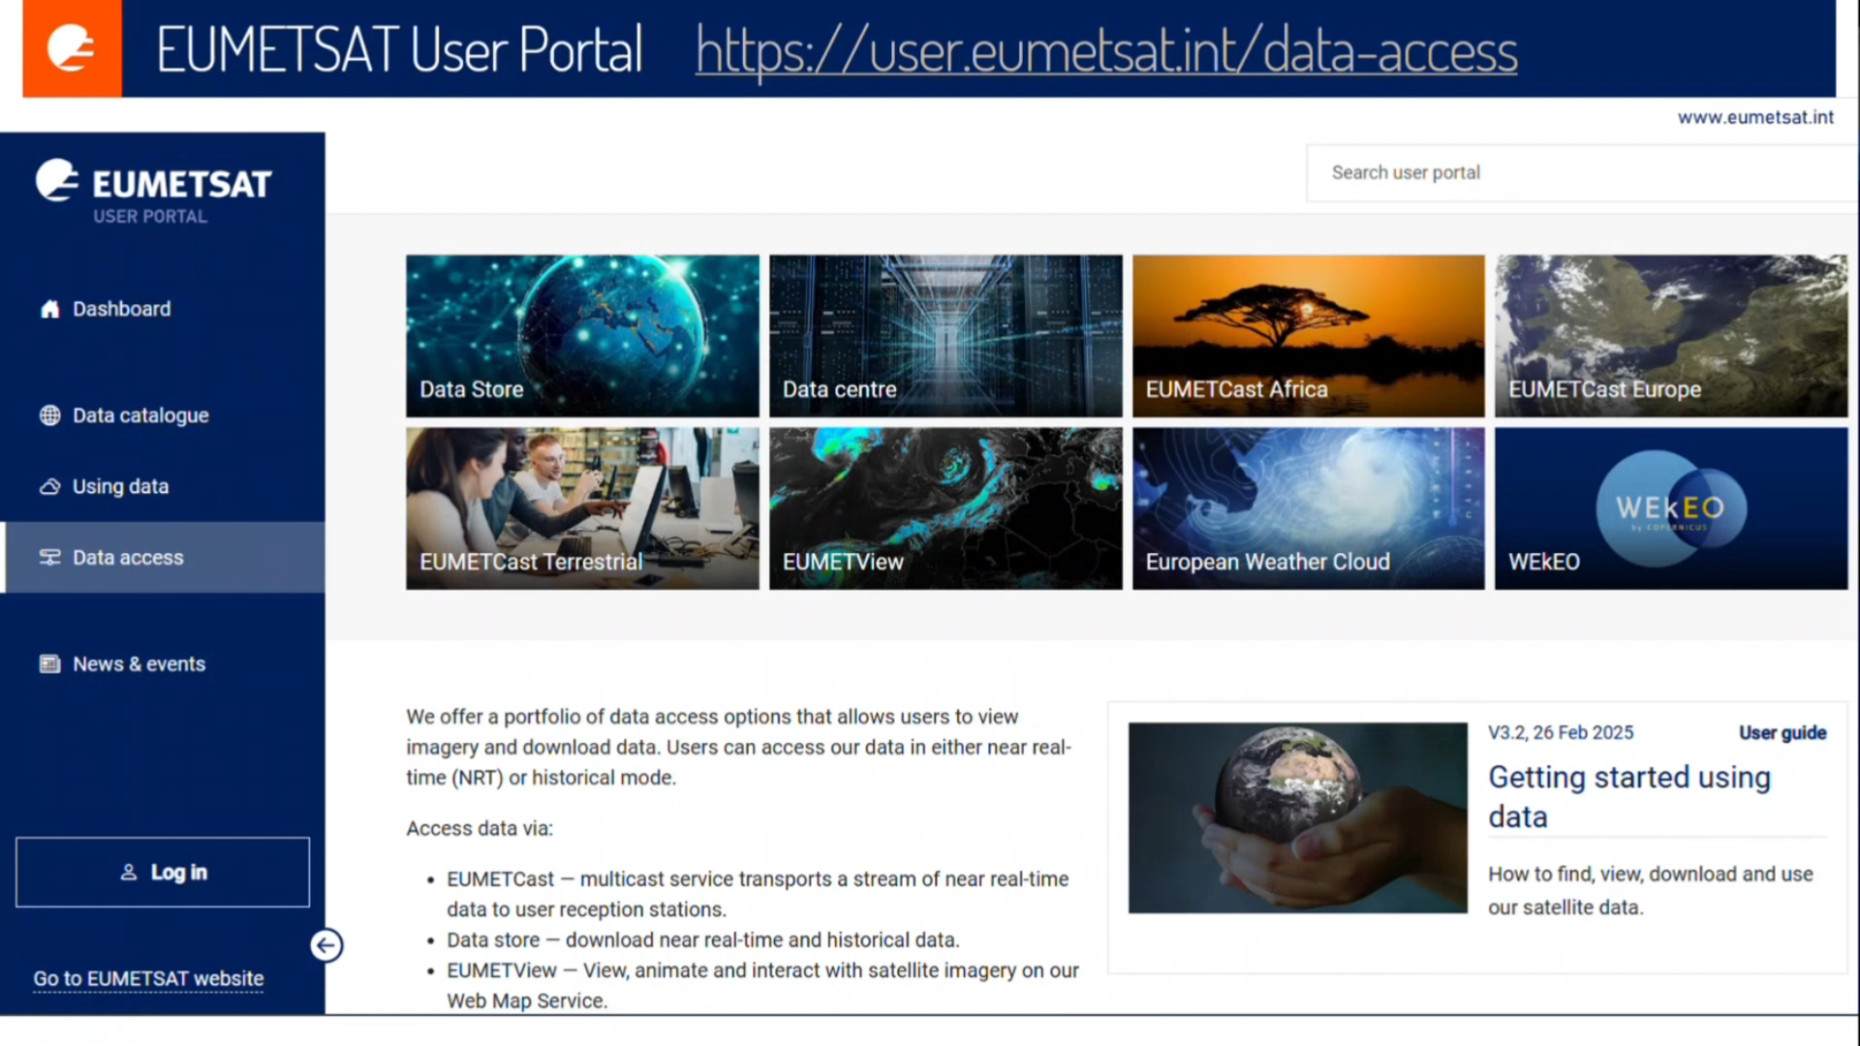The width and height of the screenshot is (1860, 1046).
Task: Collapse sidebar with the left arrow button
Action: click(326, 945)
